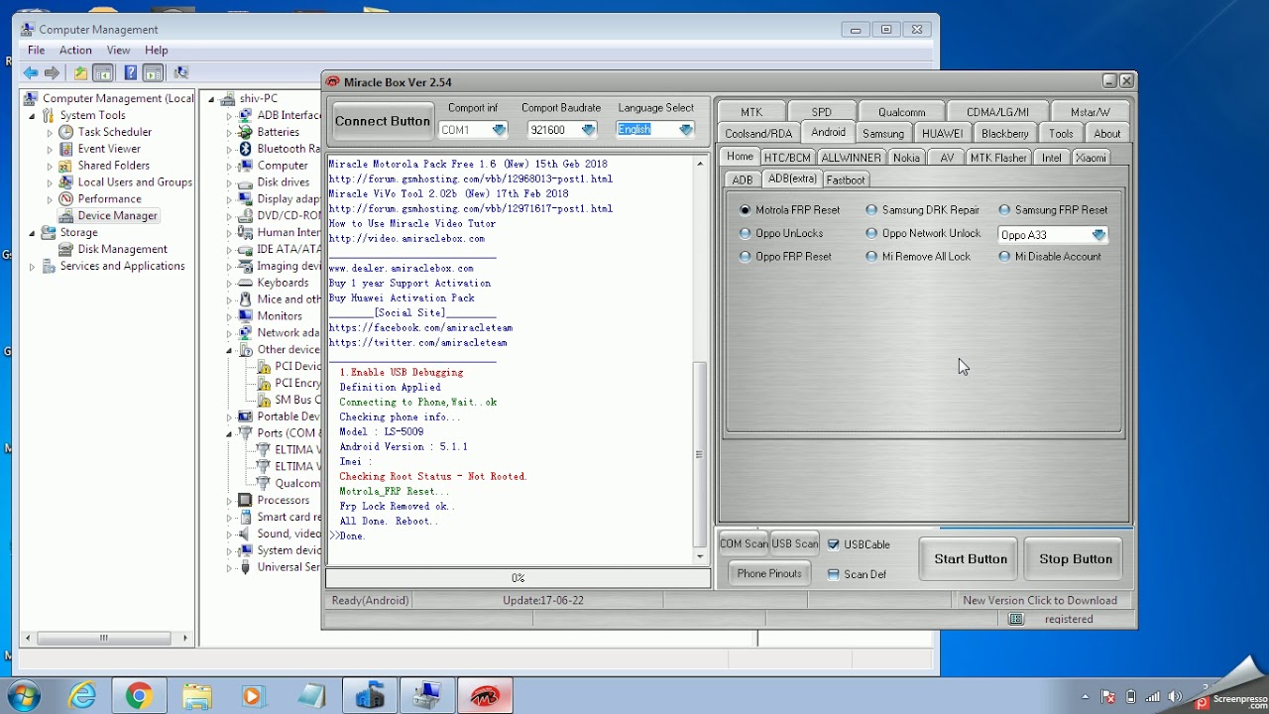Select Samsung DRK Repair radio option

pos(871,210)
